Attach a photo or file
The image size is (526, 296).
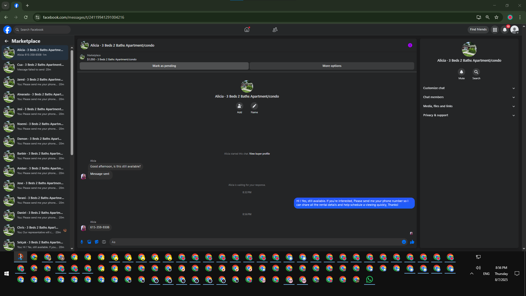pyautogui.click(x=89, y=242)
